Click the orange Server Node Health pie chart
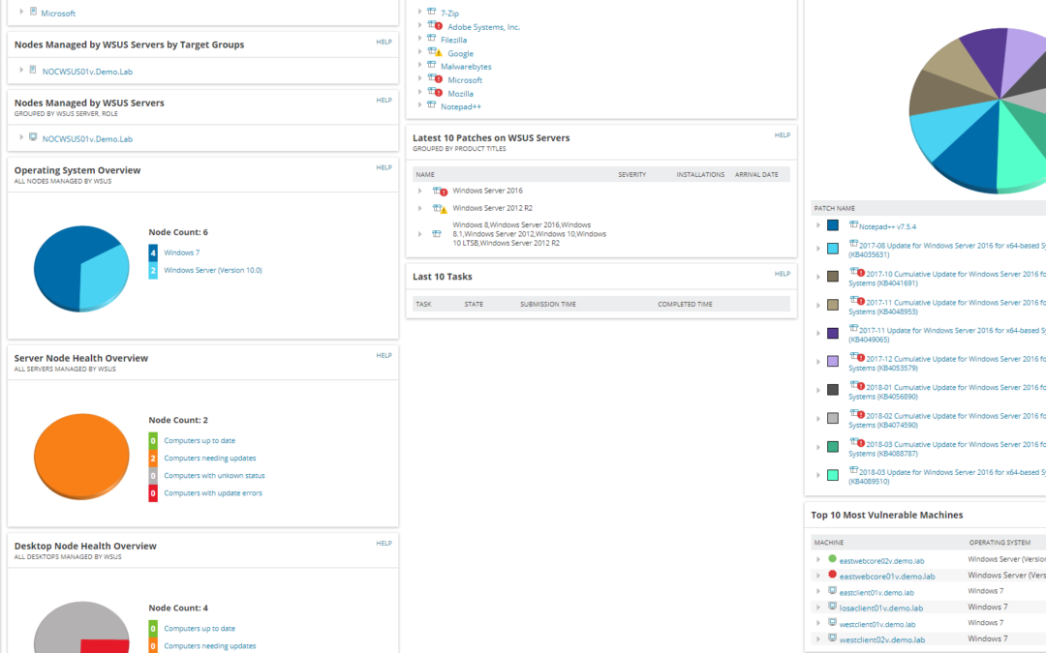This screenshot has width=1046, height=653. pos(81,456)
